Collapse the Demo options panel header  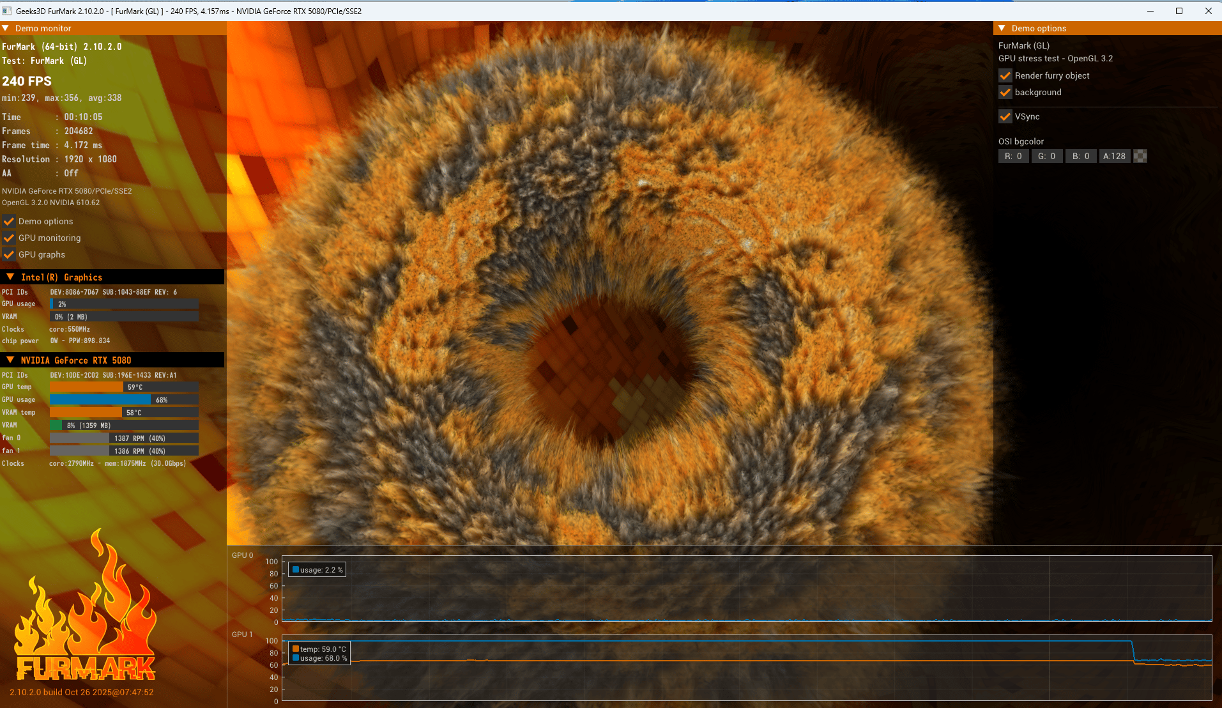pos(1002,28)
